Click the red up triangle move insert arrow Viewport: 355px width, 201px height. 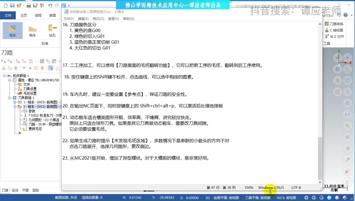coord(30,68)
